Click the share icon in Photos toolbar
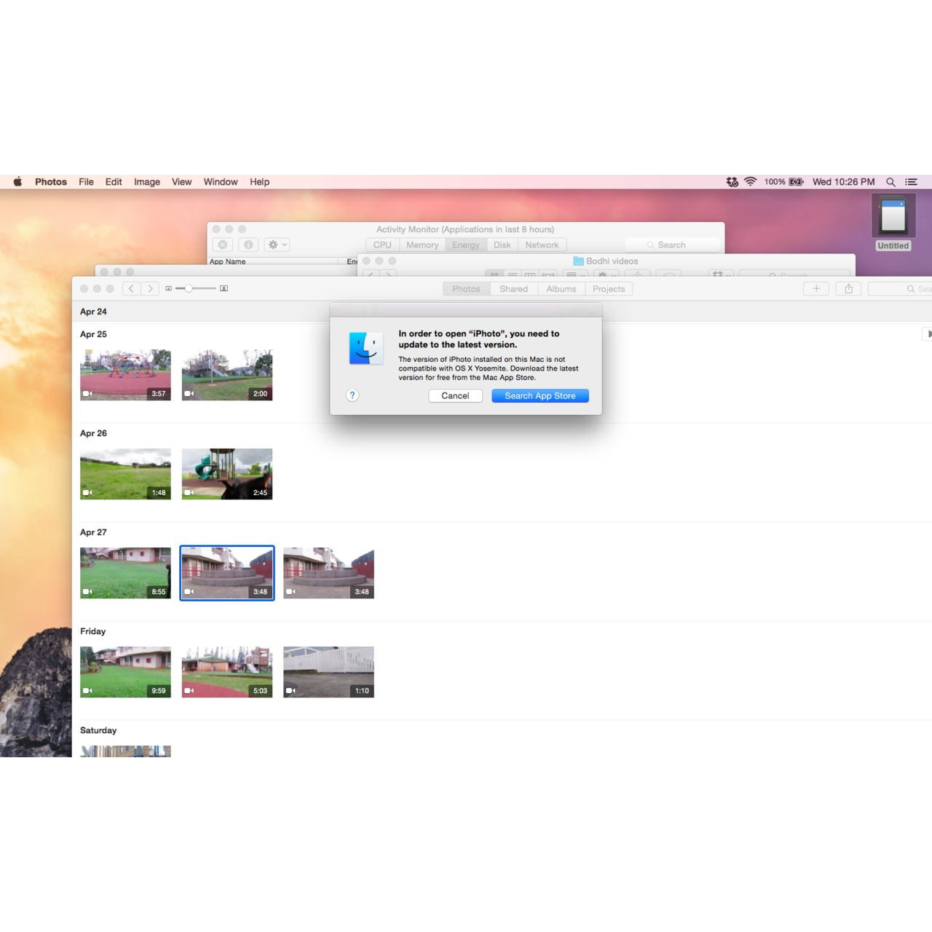 pos(848,289)
